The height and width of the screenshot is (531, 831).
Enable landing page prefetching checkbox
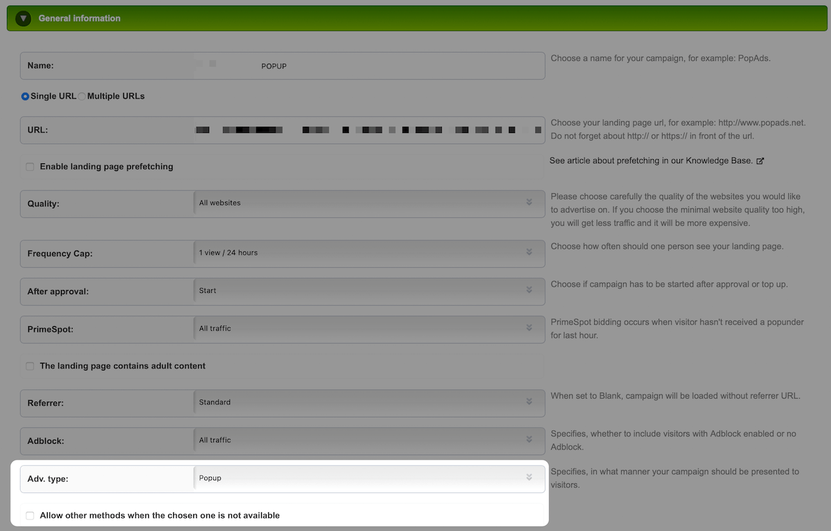coord(30,167)
